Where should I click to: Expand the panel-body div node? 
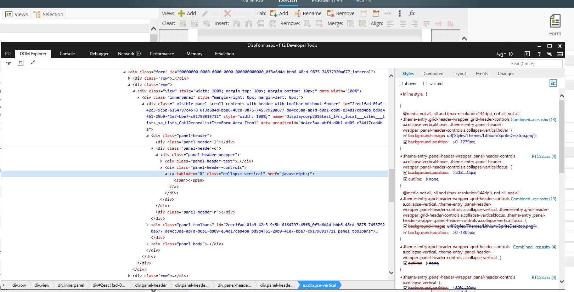click(148, 244)
